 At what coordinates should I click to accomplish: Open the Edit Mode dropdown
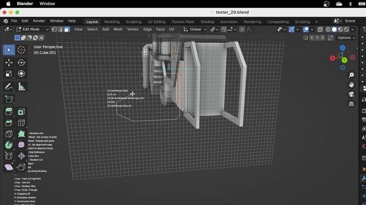pos(33,30)
